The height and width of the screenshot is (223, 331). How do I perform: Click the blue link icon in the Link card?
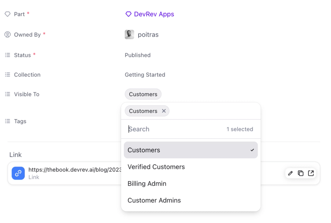point(17,173)
